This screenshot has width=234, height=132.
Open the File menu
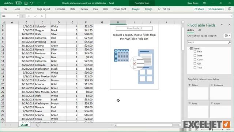click(5, 9)
